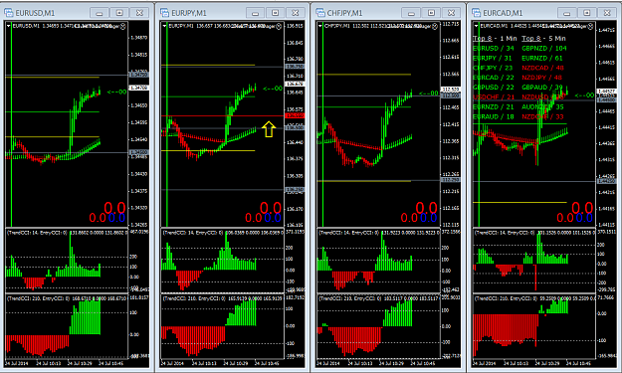Click the 'Top 8 - 1 Min' heading
The height and width of the screenshot is (373, 622).
[x=495, y=39]
